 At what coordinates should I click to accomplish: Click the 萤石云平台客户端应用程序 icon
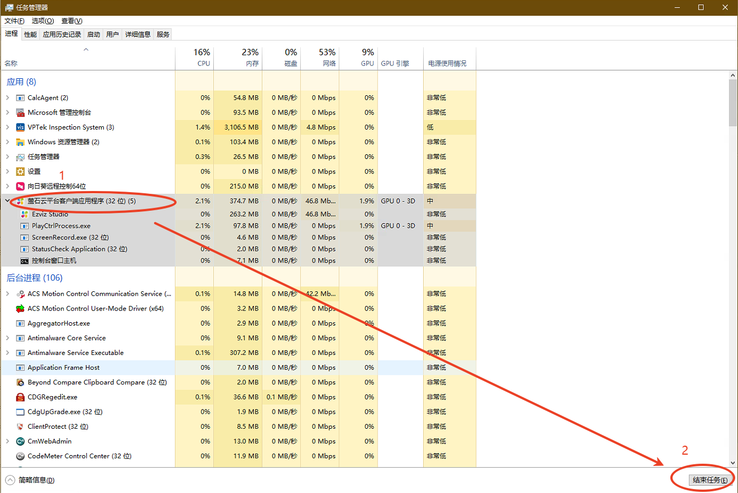click(x=20, y=201)
